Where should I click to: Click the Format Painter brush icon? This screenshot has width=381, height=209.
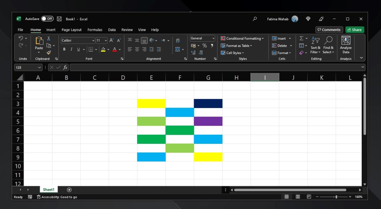coord(49,52)
